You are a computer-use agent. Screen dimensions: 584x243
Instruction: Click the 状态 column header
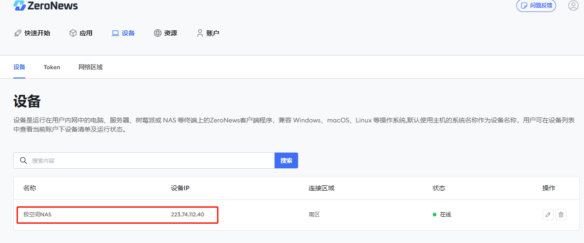coord(439,188)
